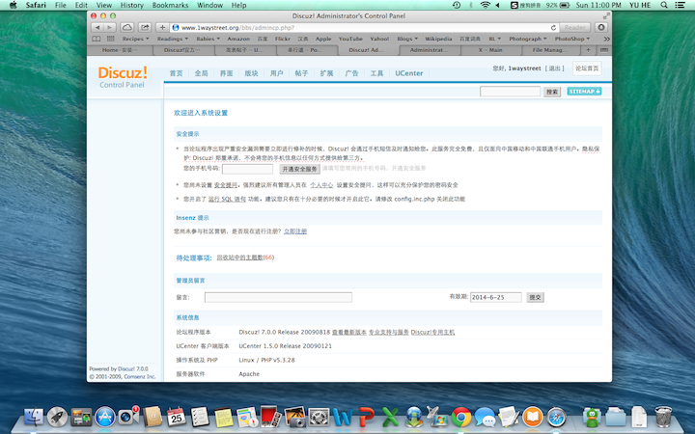The image size is (695, 434).
Task: Show the bookmarks sidebar book icon
Action: pyautogui.click(x=97, y=39)
